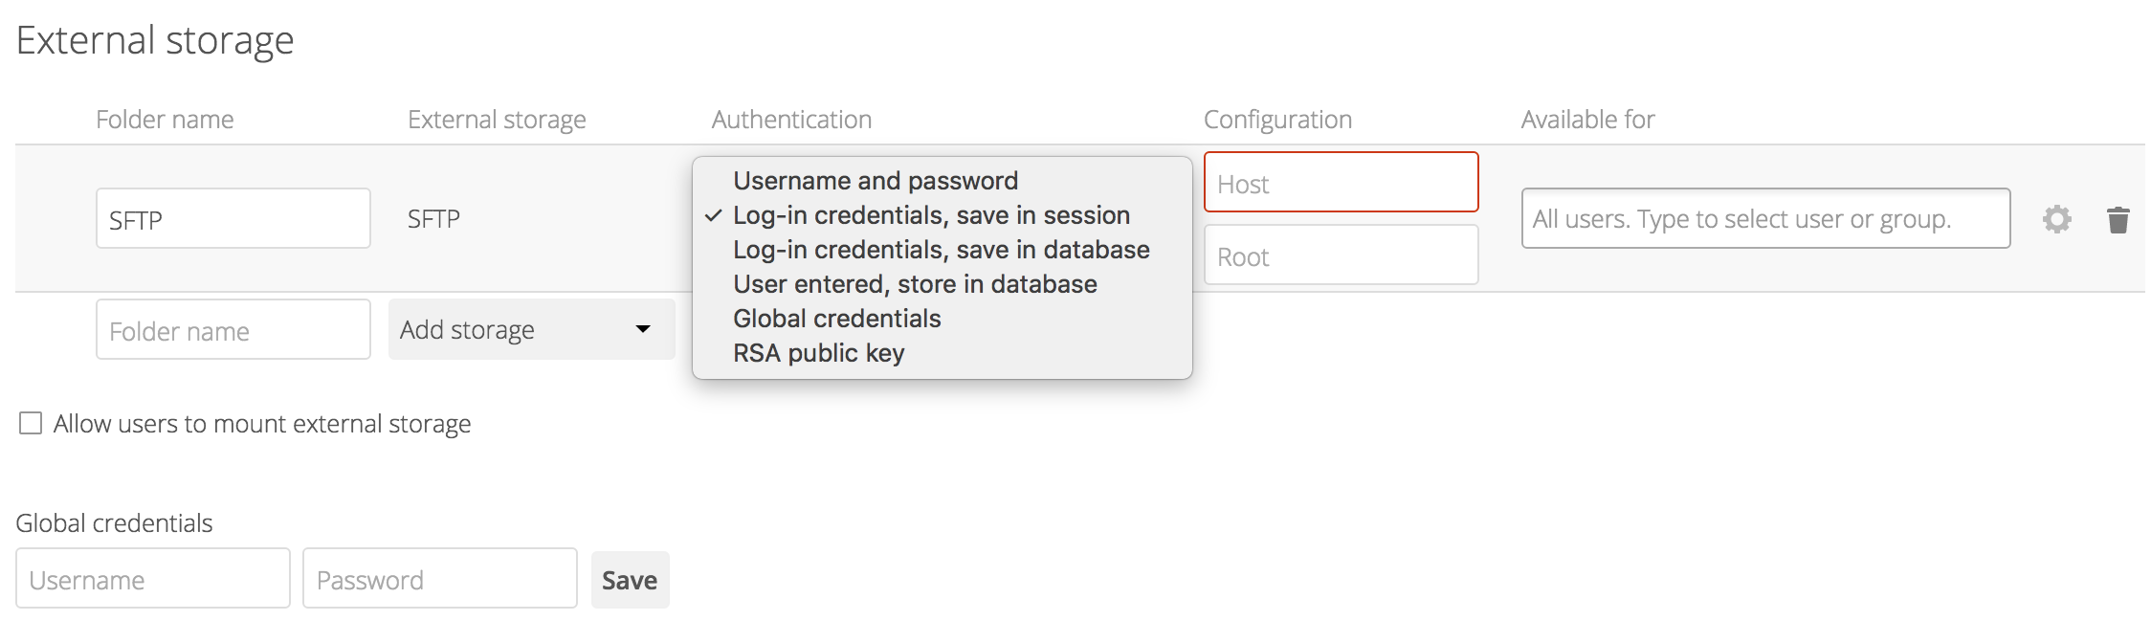2151x643 pixels.
Task: Click the Host configuration field
Action: click(1342, 182)
